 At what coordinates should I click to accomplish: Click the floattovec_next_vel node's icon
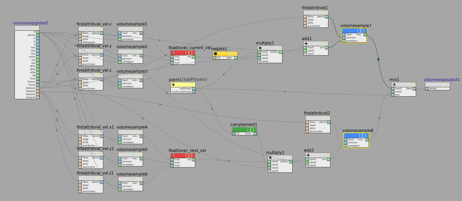(x=173, y=156)
